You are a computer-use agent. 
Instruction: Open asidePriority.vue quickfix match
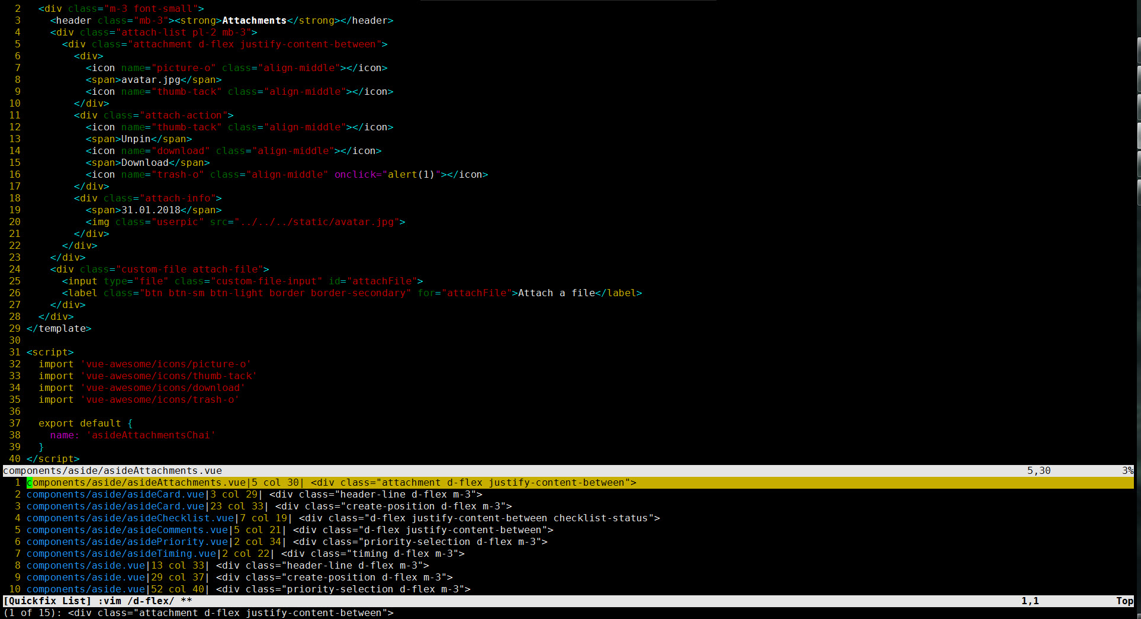[x=287, y=542]
